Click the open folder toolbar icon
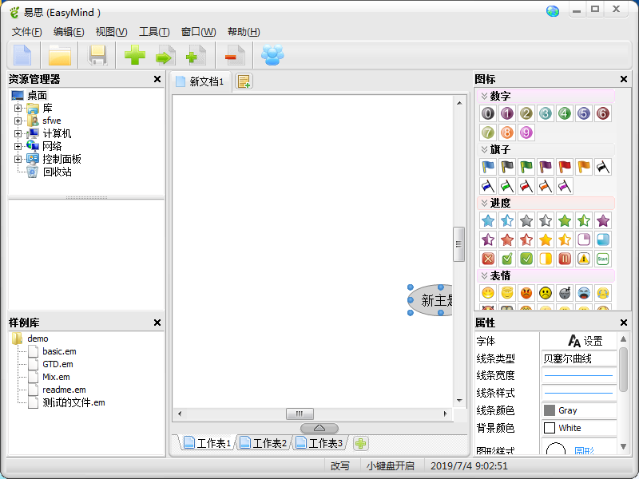Viewport: 639px width, 479px height. click(60, 55)
